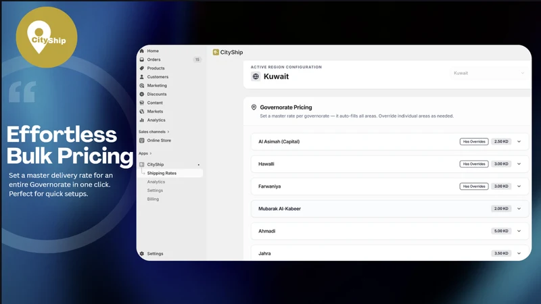Image resolution: width=541 pixels, height=304 pixels.
Task: Expand the Farwaniya governorate chevron
Action: pyautogui.click(x=519, y=186)
